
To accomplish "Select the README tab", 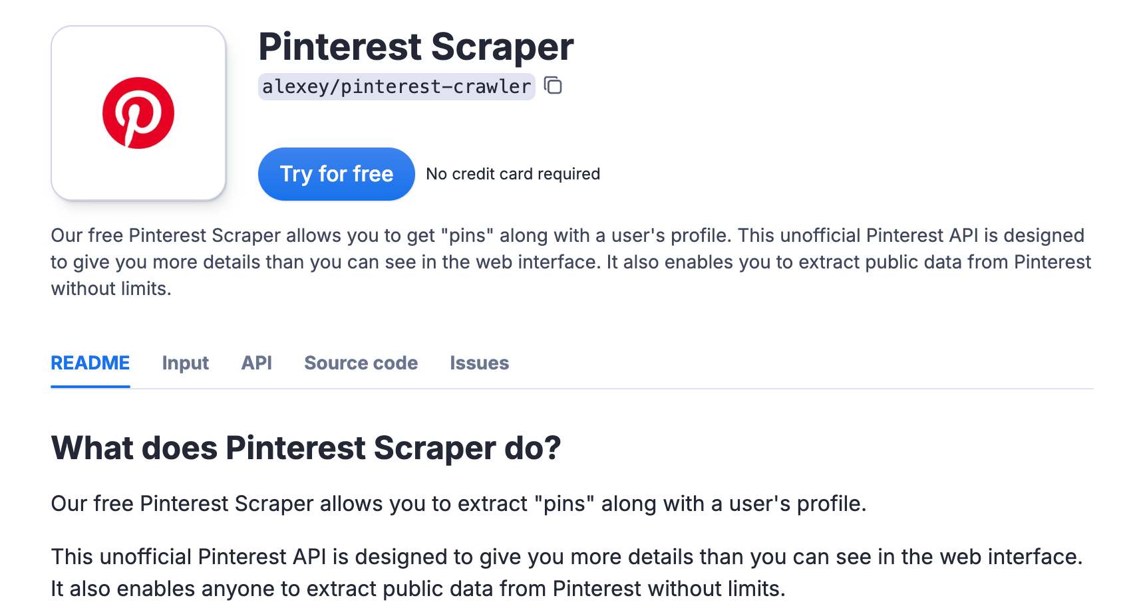I will [90, 363].
